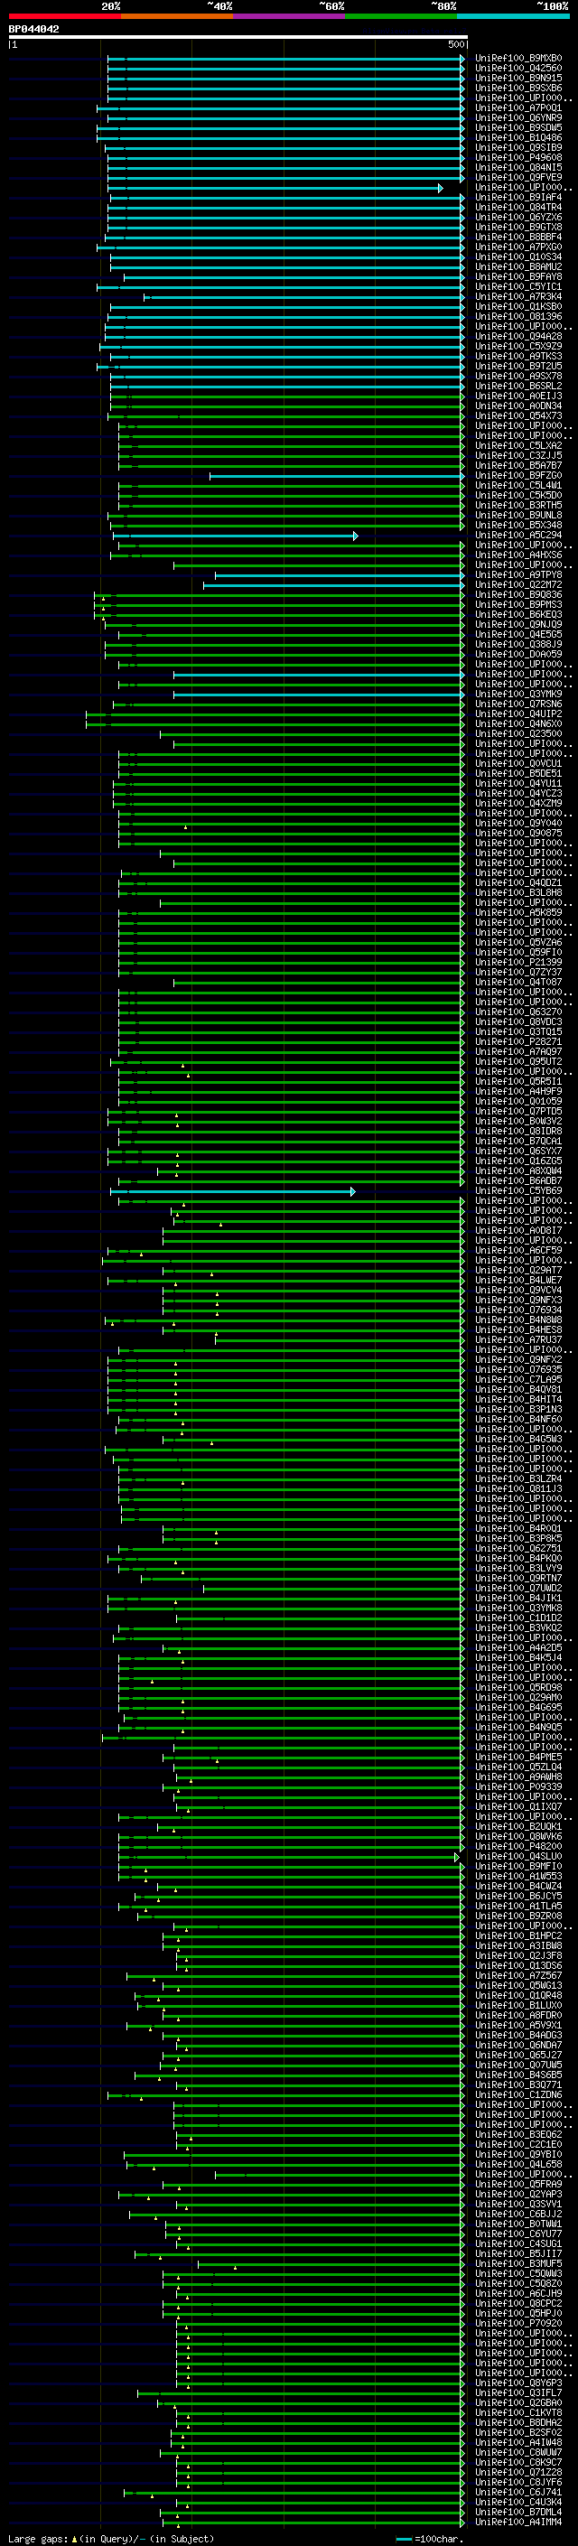This screenshot has height=2546, width=578.
Task: Click the =100char. cyan scale legend line
Action: [404, 2539]
